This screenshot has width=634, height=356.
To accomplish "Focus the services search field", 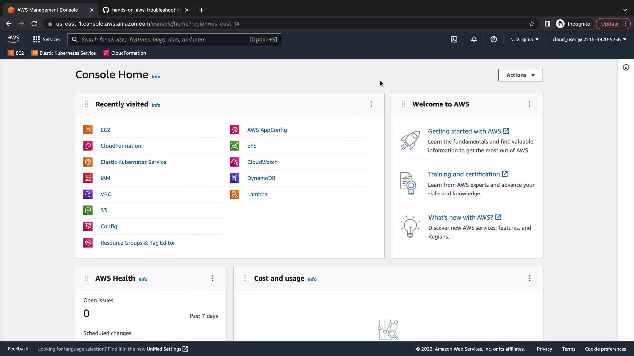I will click(x=165, y=39).
